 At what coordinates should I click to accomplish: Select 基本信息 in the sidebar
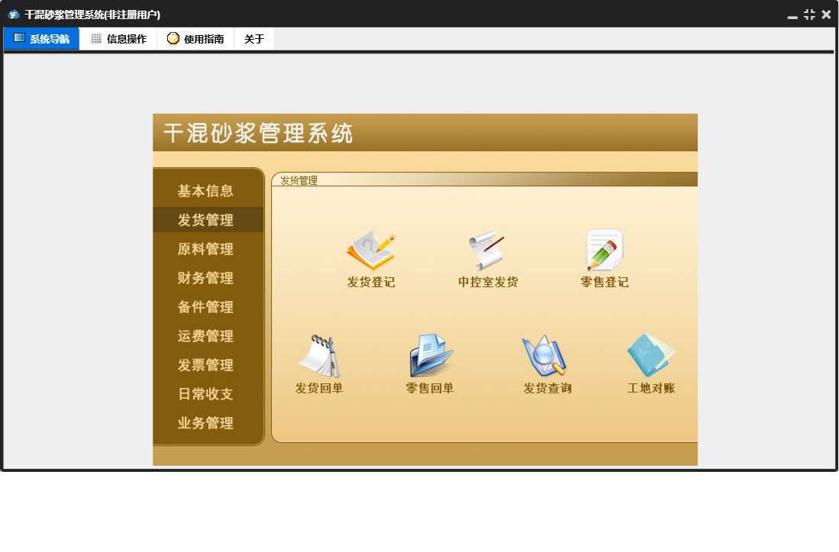coord(206,191)
